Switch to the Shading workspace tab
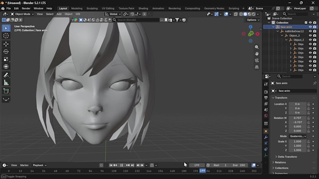The image size is (319, 179). (x=143, y=8)
